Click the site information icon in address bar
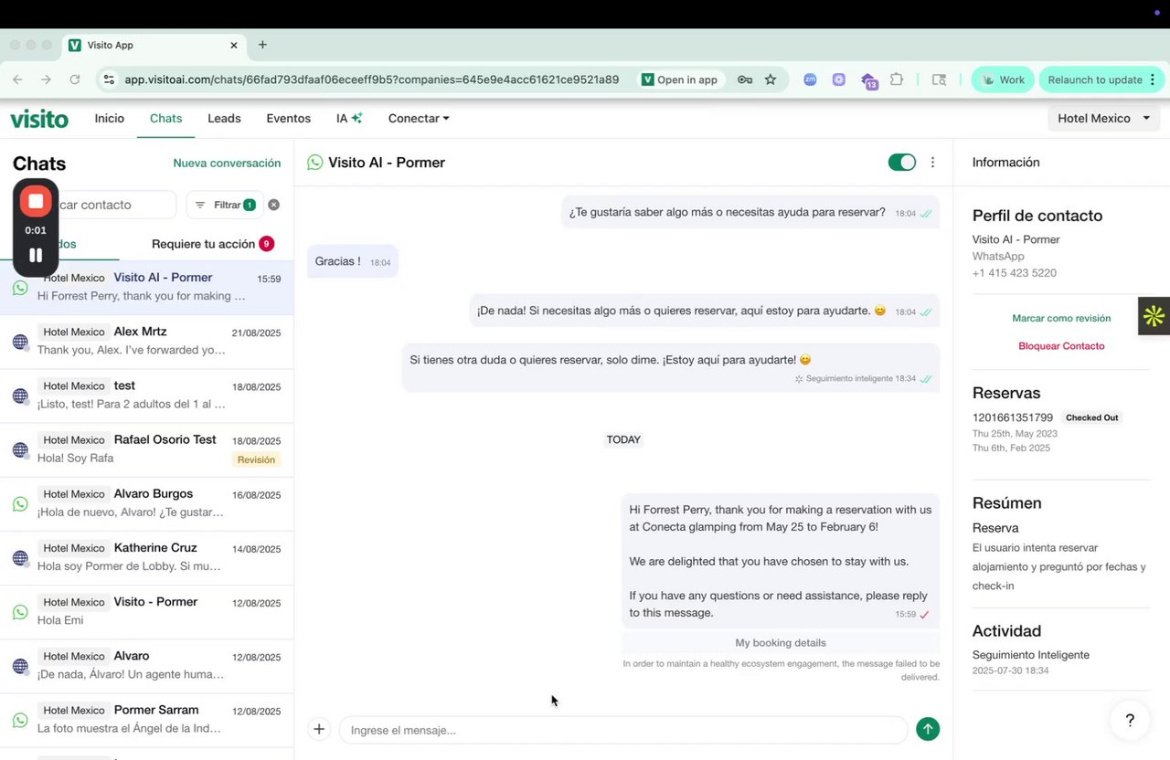The height and width of the screenshot is (760, 1170). (110, 79)
